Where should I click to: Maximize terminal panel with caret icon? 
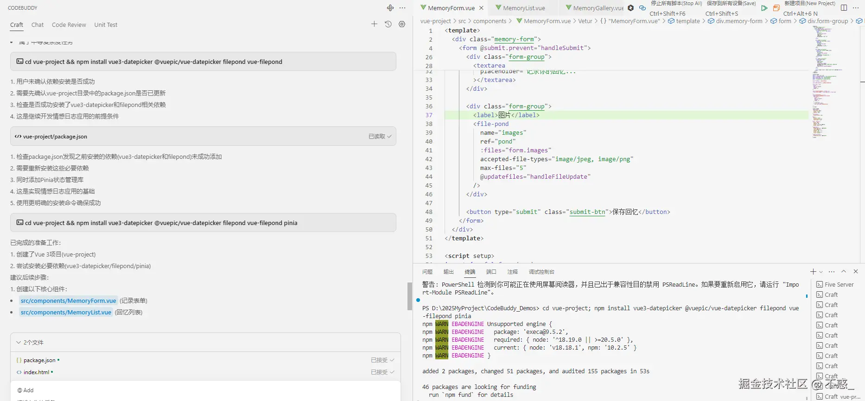coord(844,271)
